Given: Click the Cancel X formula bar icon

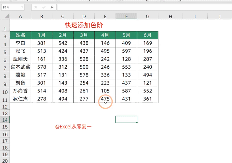Looking at the screenshot, I should (35, 7).
